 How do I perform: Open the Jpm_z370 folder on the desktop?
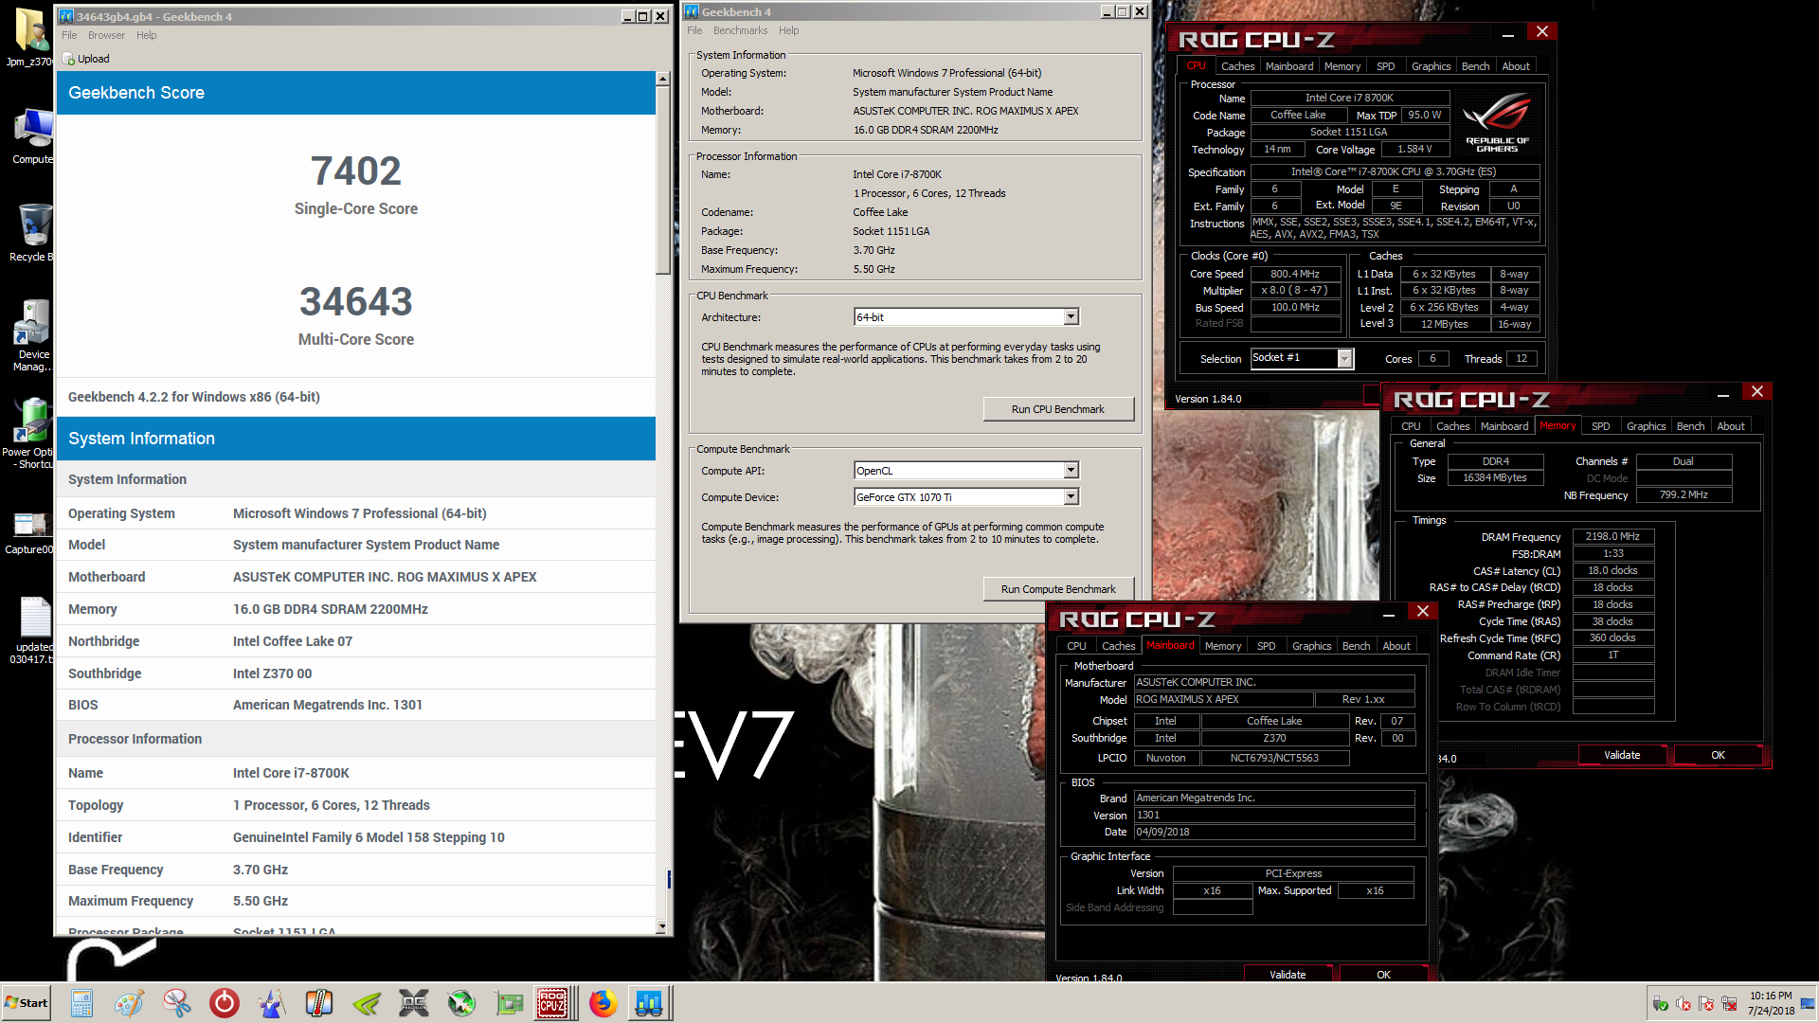(29, 38)
